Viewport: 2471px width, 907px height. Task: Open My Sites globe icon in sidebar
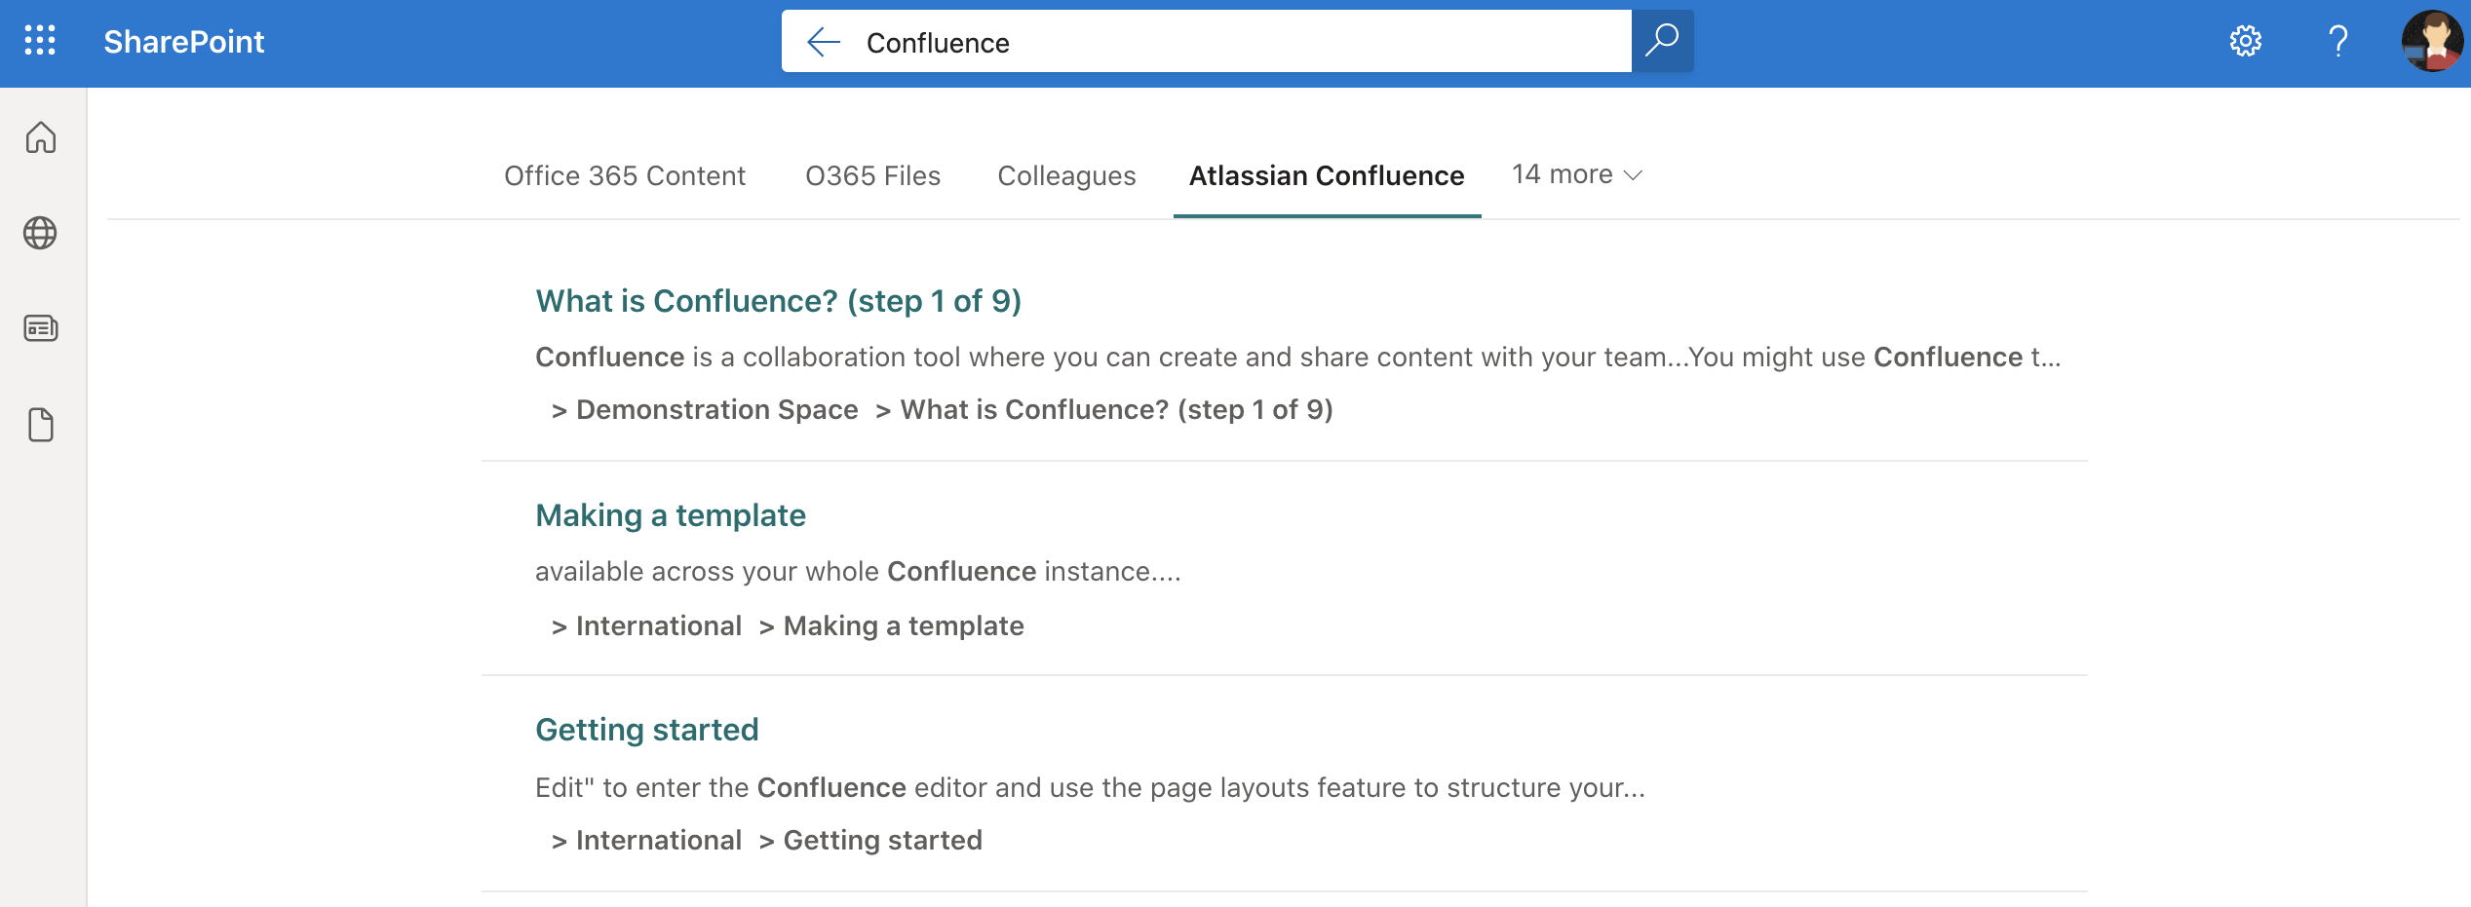point(41,233)
